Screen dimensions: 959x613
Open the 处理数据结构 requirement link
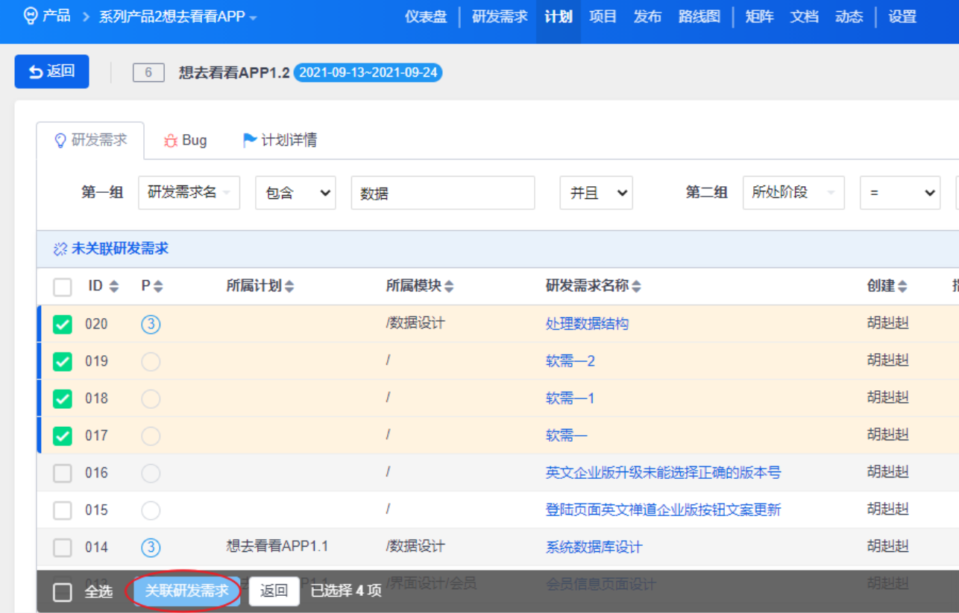point(587,324)
